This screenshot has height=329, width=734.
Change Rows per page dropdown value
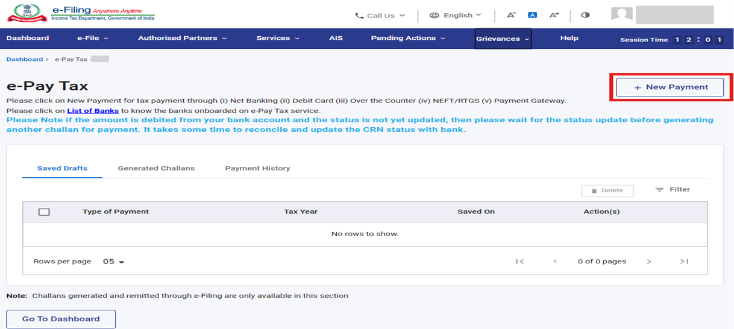point(113,262)
